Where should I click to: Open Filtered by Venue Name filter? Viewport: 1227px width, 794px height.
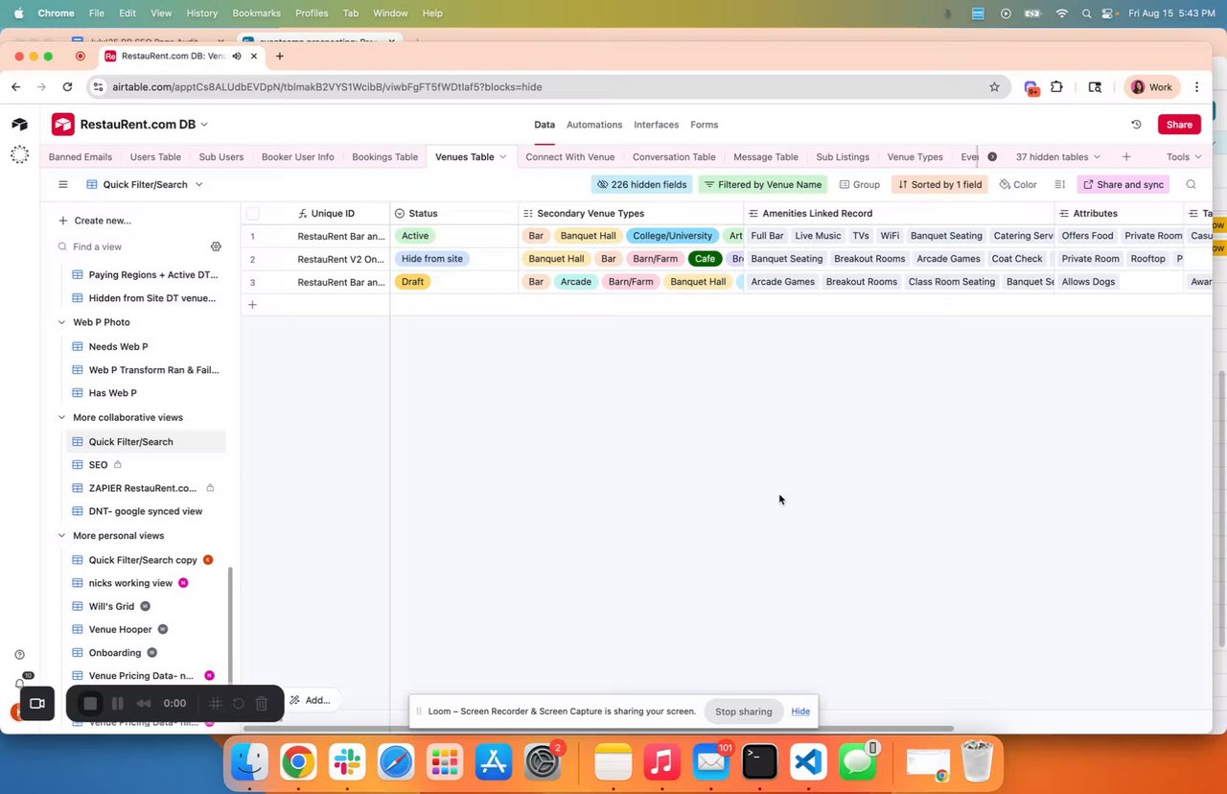pyautogui.click(x=763, y=184)
